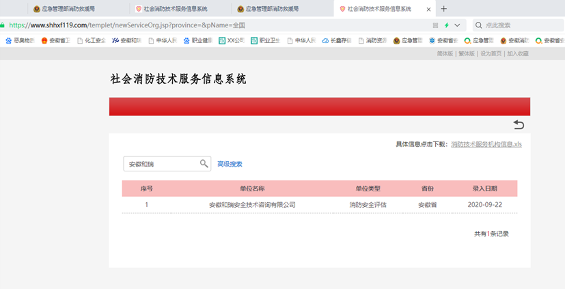The image size is (565, 289).
Task: Click 加入收藏 link at top right
Action: click(517, 53)
